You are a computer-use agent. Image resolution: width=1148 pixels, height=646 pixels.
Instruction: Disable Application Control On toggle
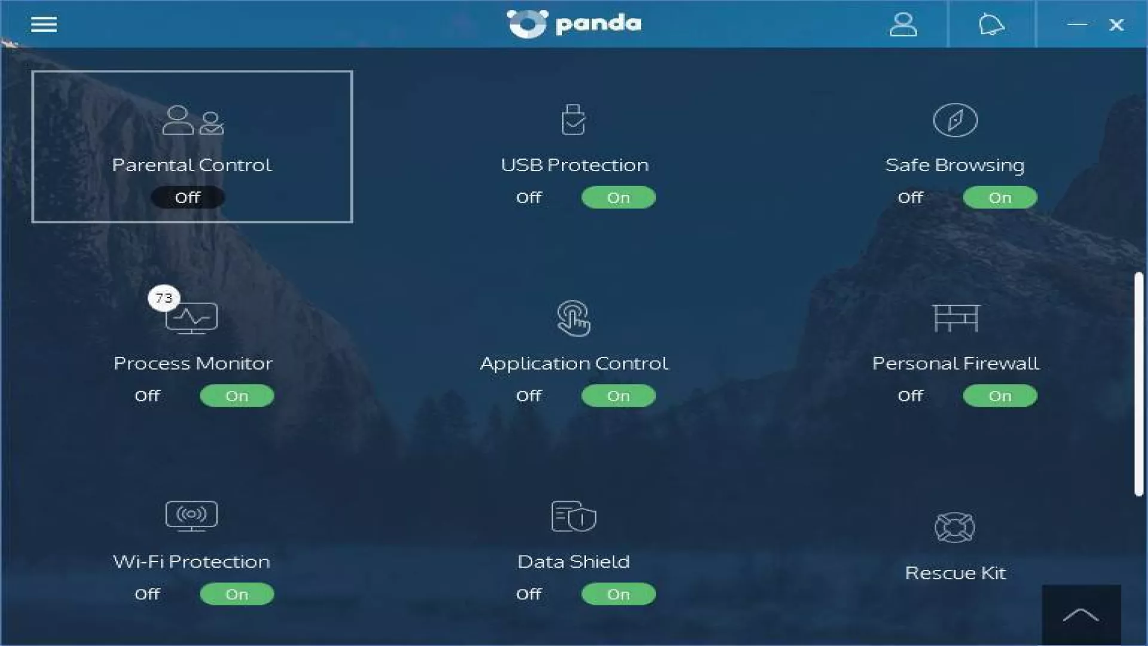618,395
